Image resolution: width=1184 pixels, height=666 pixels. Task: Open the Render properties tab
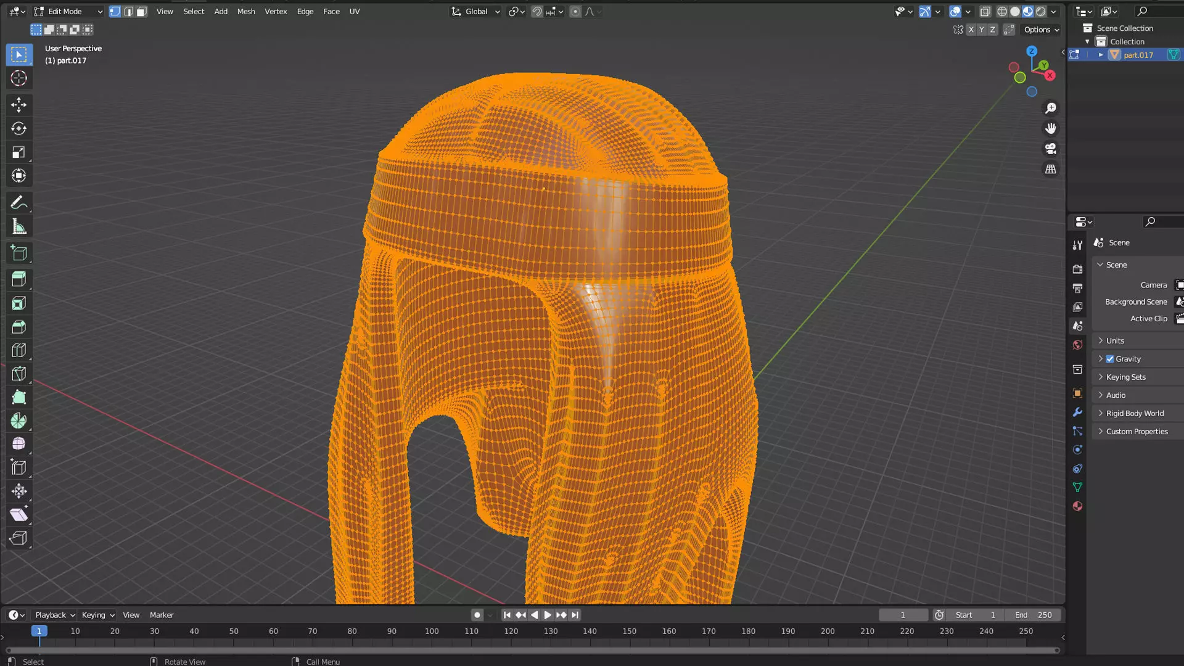pos(1077,269)
